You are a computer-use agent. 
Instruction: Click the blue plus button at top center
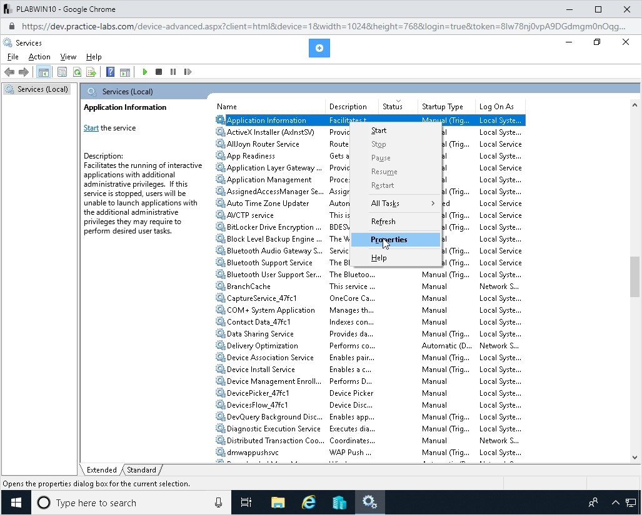tap(319, 48)
